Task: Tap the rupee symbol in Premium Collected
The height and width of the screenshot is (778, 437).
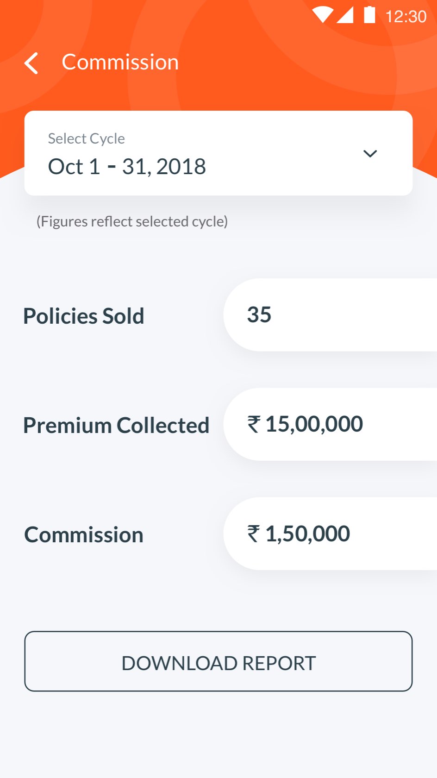Action: coord(254,424)
